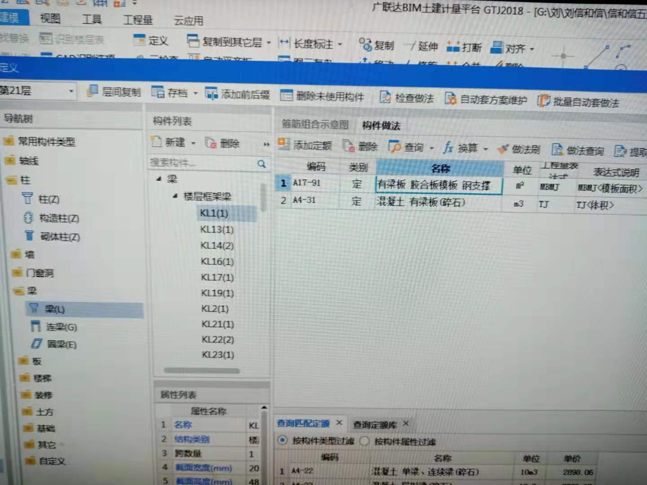Click the 批量自动套做法 icon
This screenshot has height=485, width=647.
544,101
